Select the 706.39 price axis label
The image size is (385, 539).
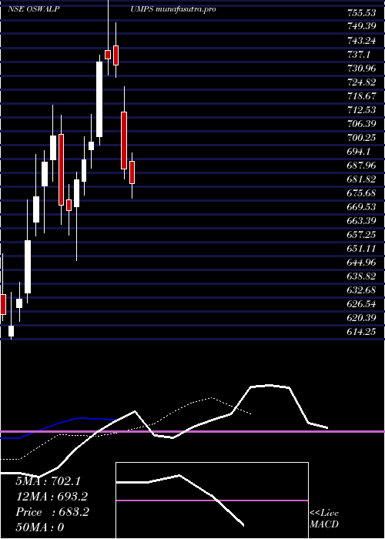[361, 124]
